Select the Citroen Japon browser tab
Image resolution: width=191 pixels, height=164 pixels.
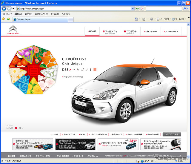point(40,19)
